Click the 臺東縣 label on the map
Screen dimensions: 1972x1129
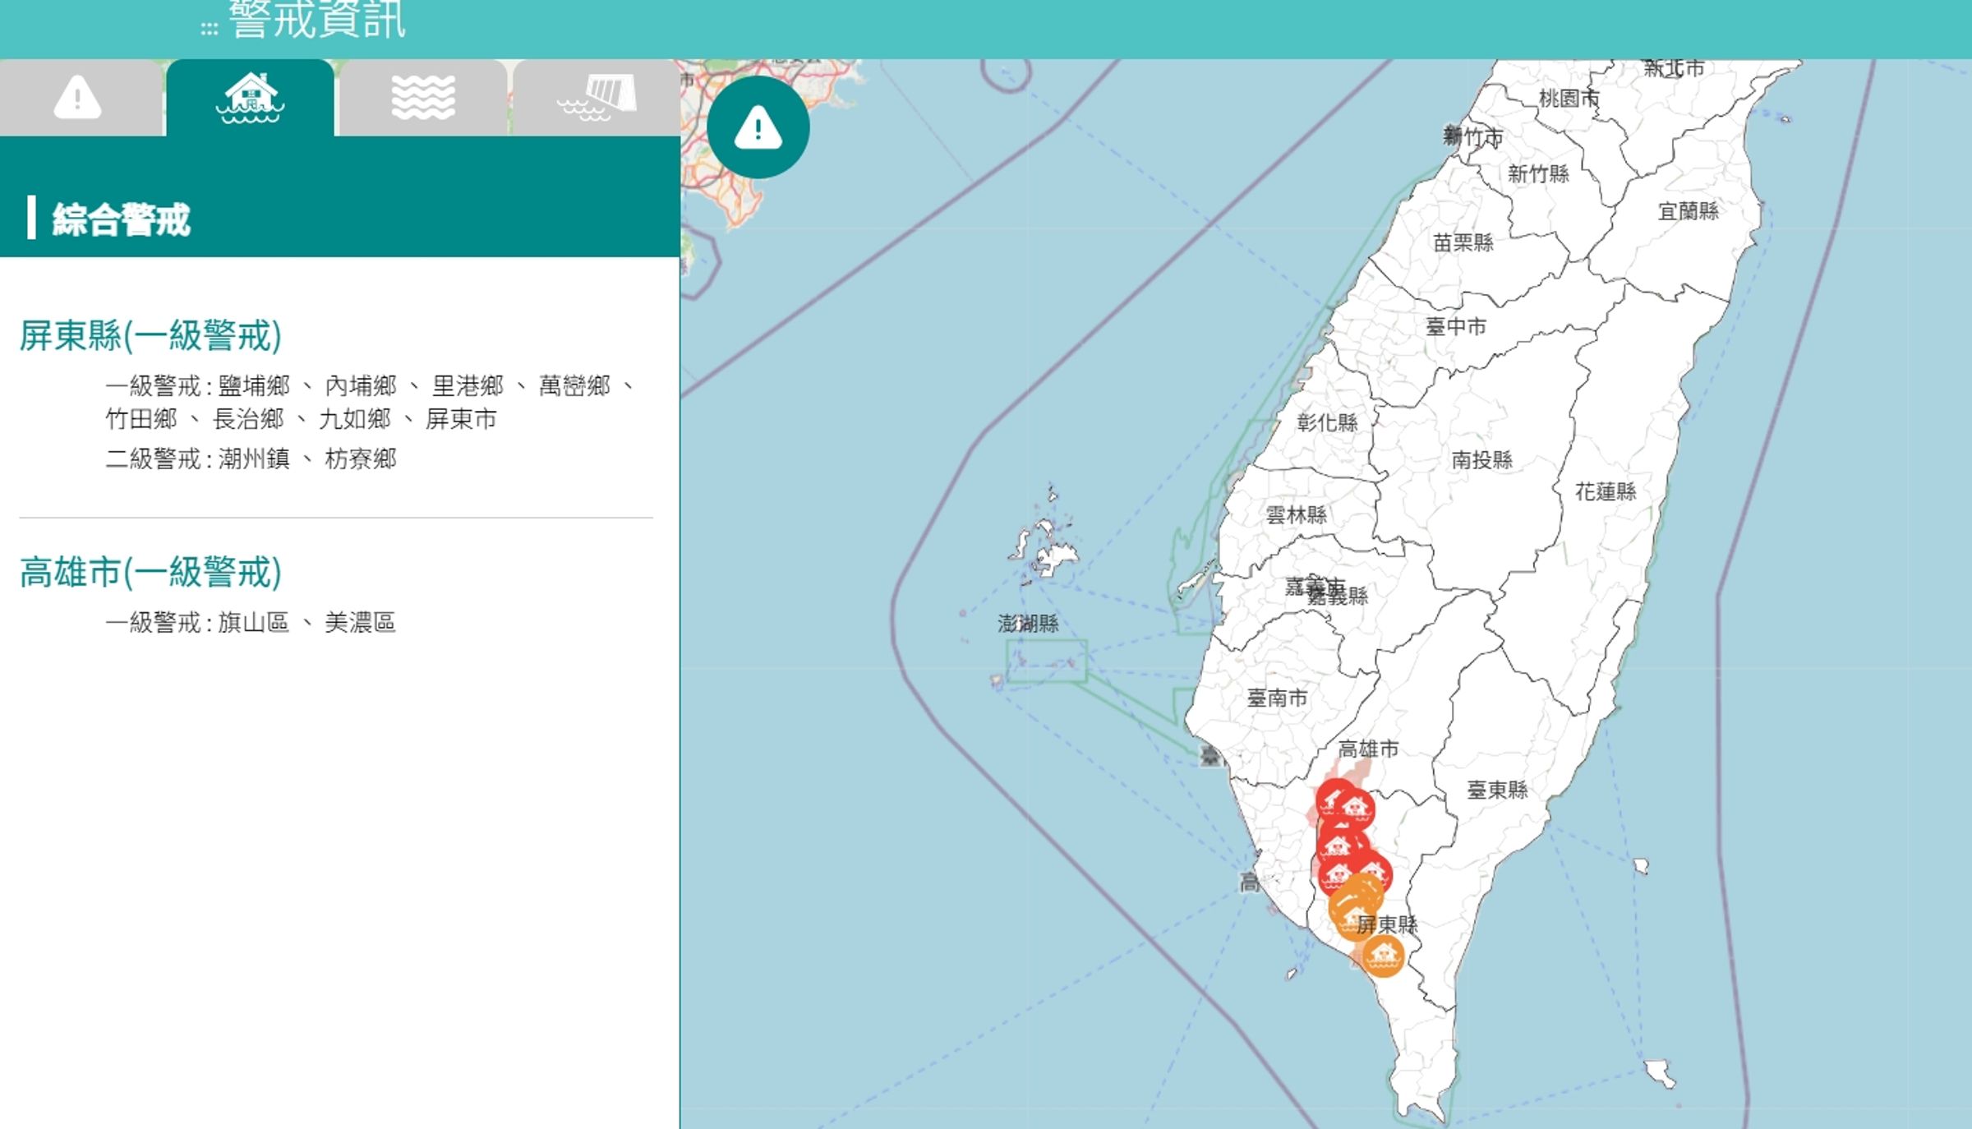point(1497,790)
